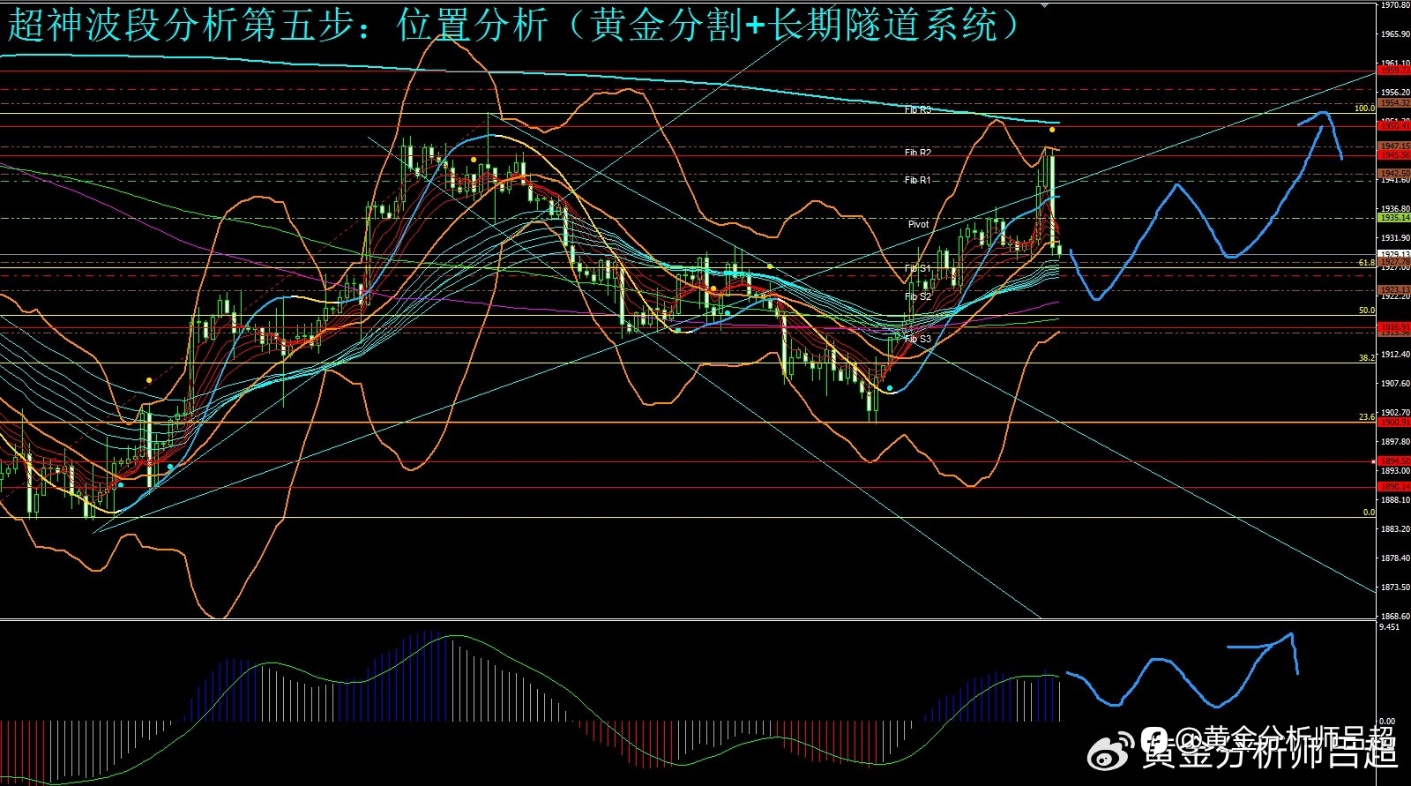
Task: Click the 1956.20 price axis value
Action: click(1395, 92)
